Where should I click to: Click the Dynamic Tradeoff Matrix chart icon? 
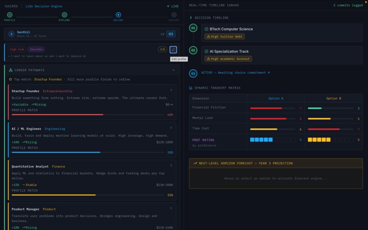click(191, 88)
